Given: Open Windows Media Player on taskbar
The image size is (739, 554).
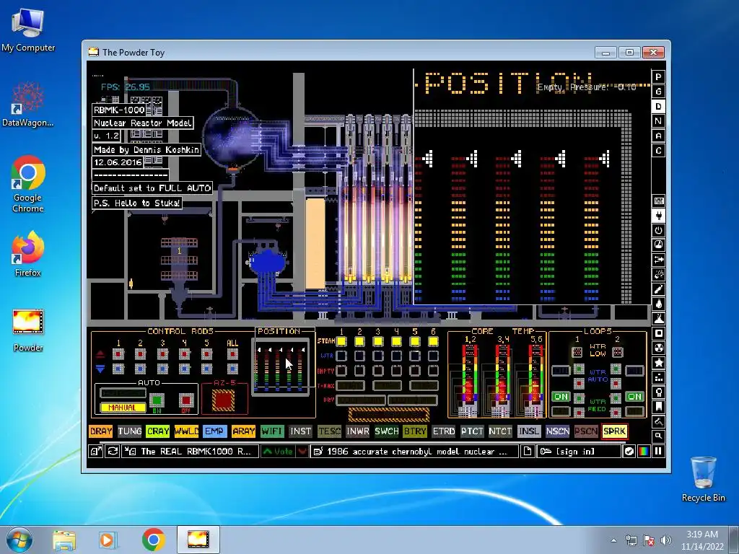Looking at the screenshot, I should point(108,540).
